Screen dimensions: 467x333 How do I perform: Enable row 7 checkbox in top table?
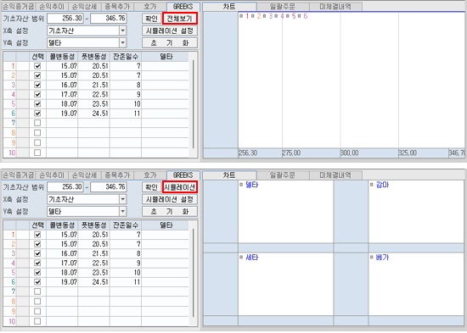pyautogui.click(x=37, y=123)
